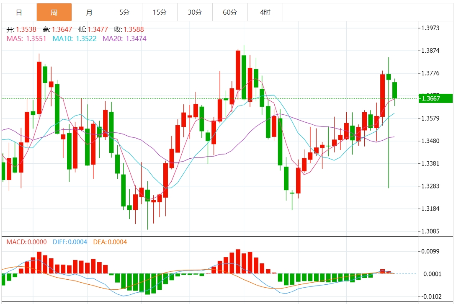Click the DEA value 0.0004
Viewport: 456px width, 304px height.
click(118, 242)
